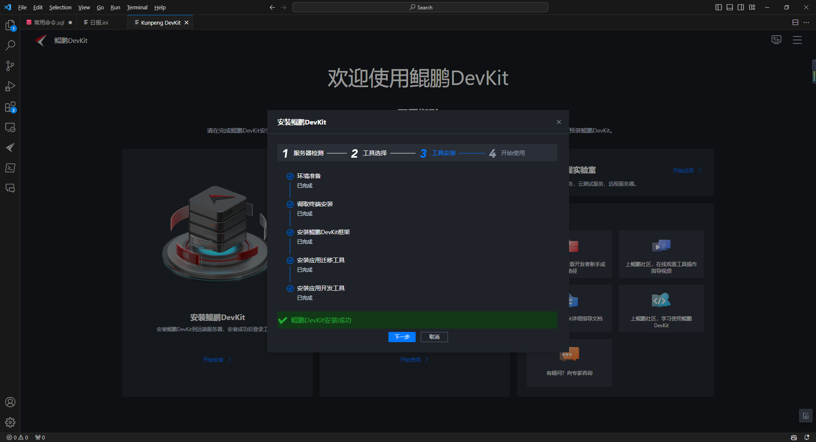Click the Search box at the top
This screenshot has width=816, height=442.
[420, 7]
